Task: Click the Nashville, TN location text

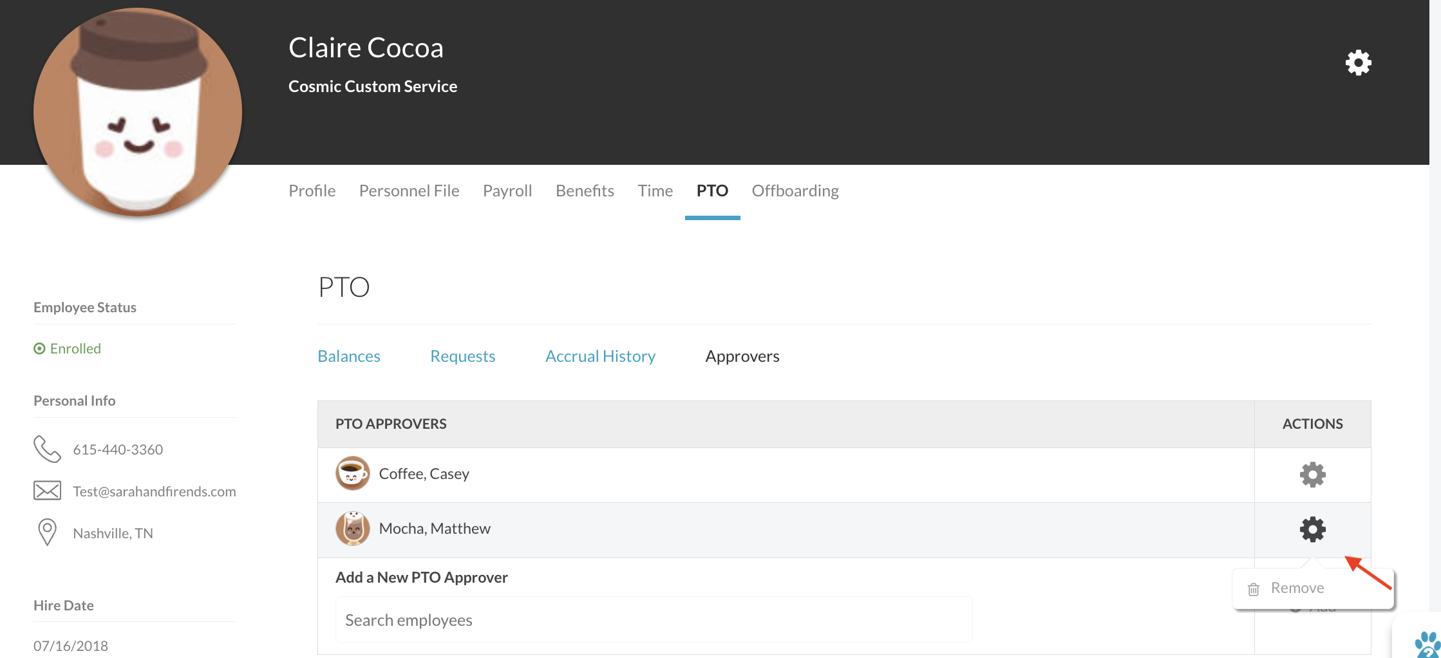Action: coord(113,533)
